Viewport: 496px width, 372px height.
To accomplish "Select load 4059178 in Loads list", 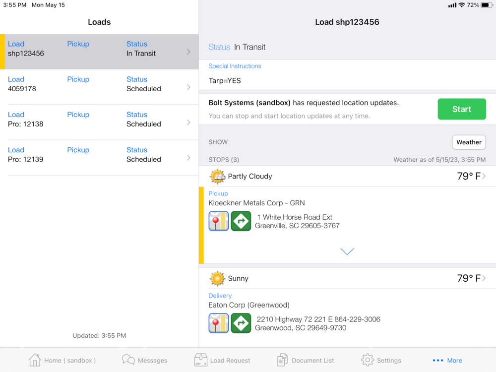I will pos(99,87).
